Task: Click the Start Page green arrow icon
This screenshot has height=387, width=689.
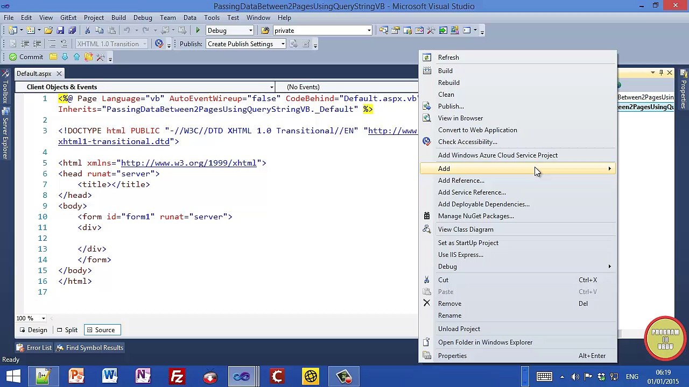Action: (x=443, y=31)
